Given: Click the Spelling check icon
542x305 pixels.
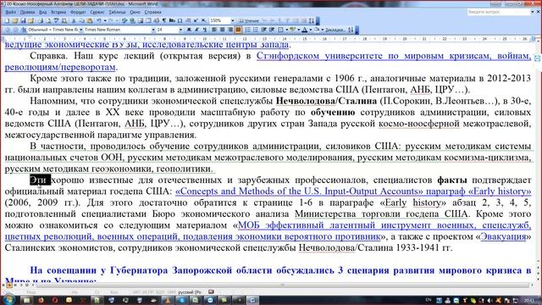Looking at the screenshot, I should [56, 20].
